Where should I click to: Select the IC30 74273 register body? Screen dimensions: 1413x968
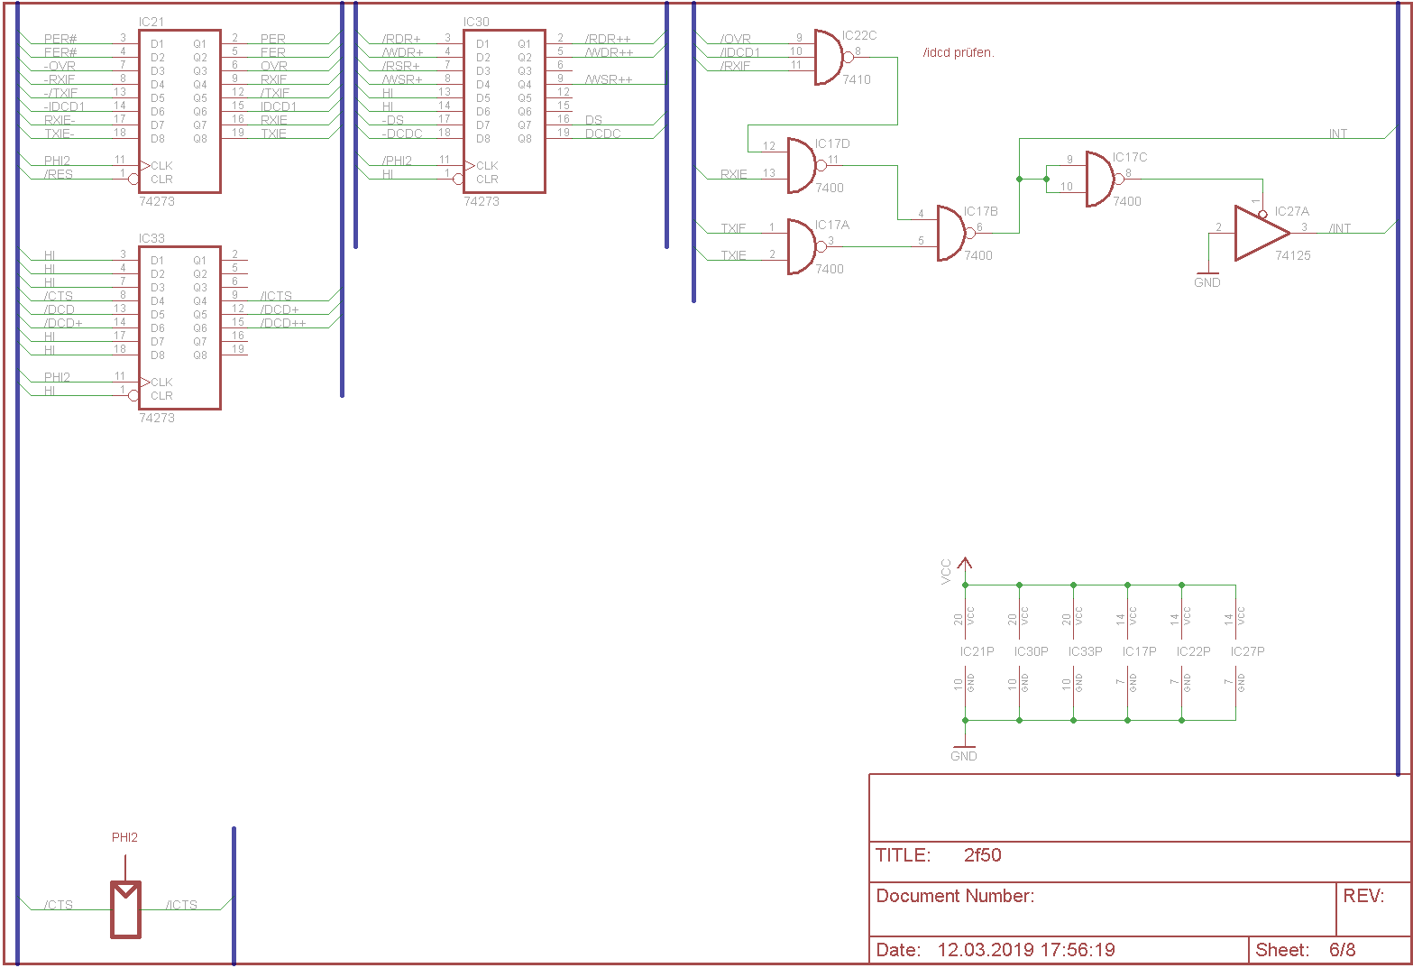coord(503,111)
